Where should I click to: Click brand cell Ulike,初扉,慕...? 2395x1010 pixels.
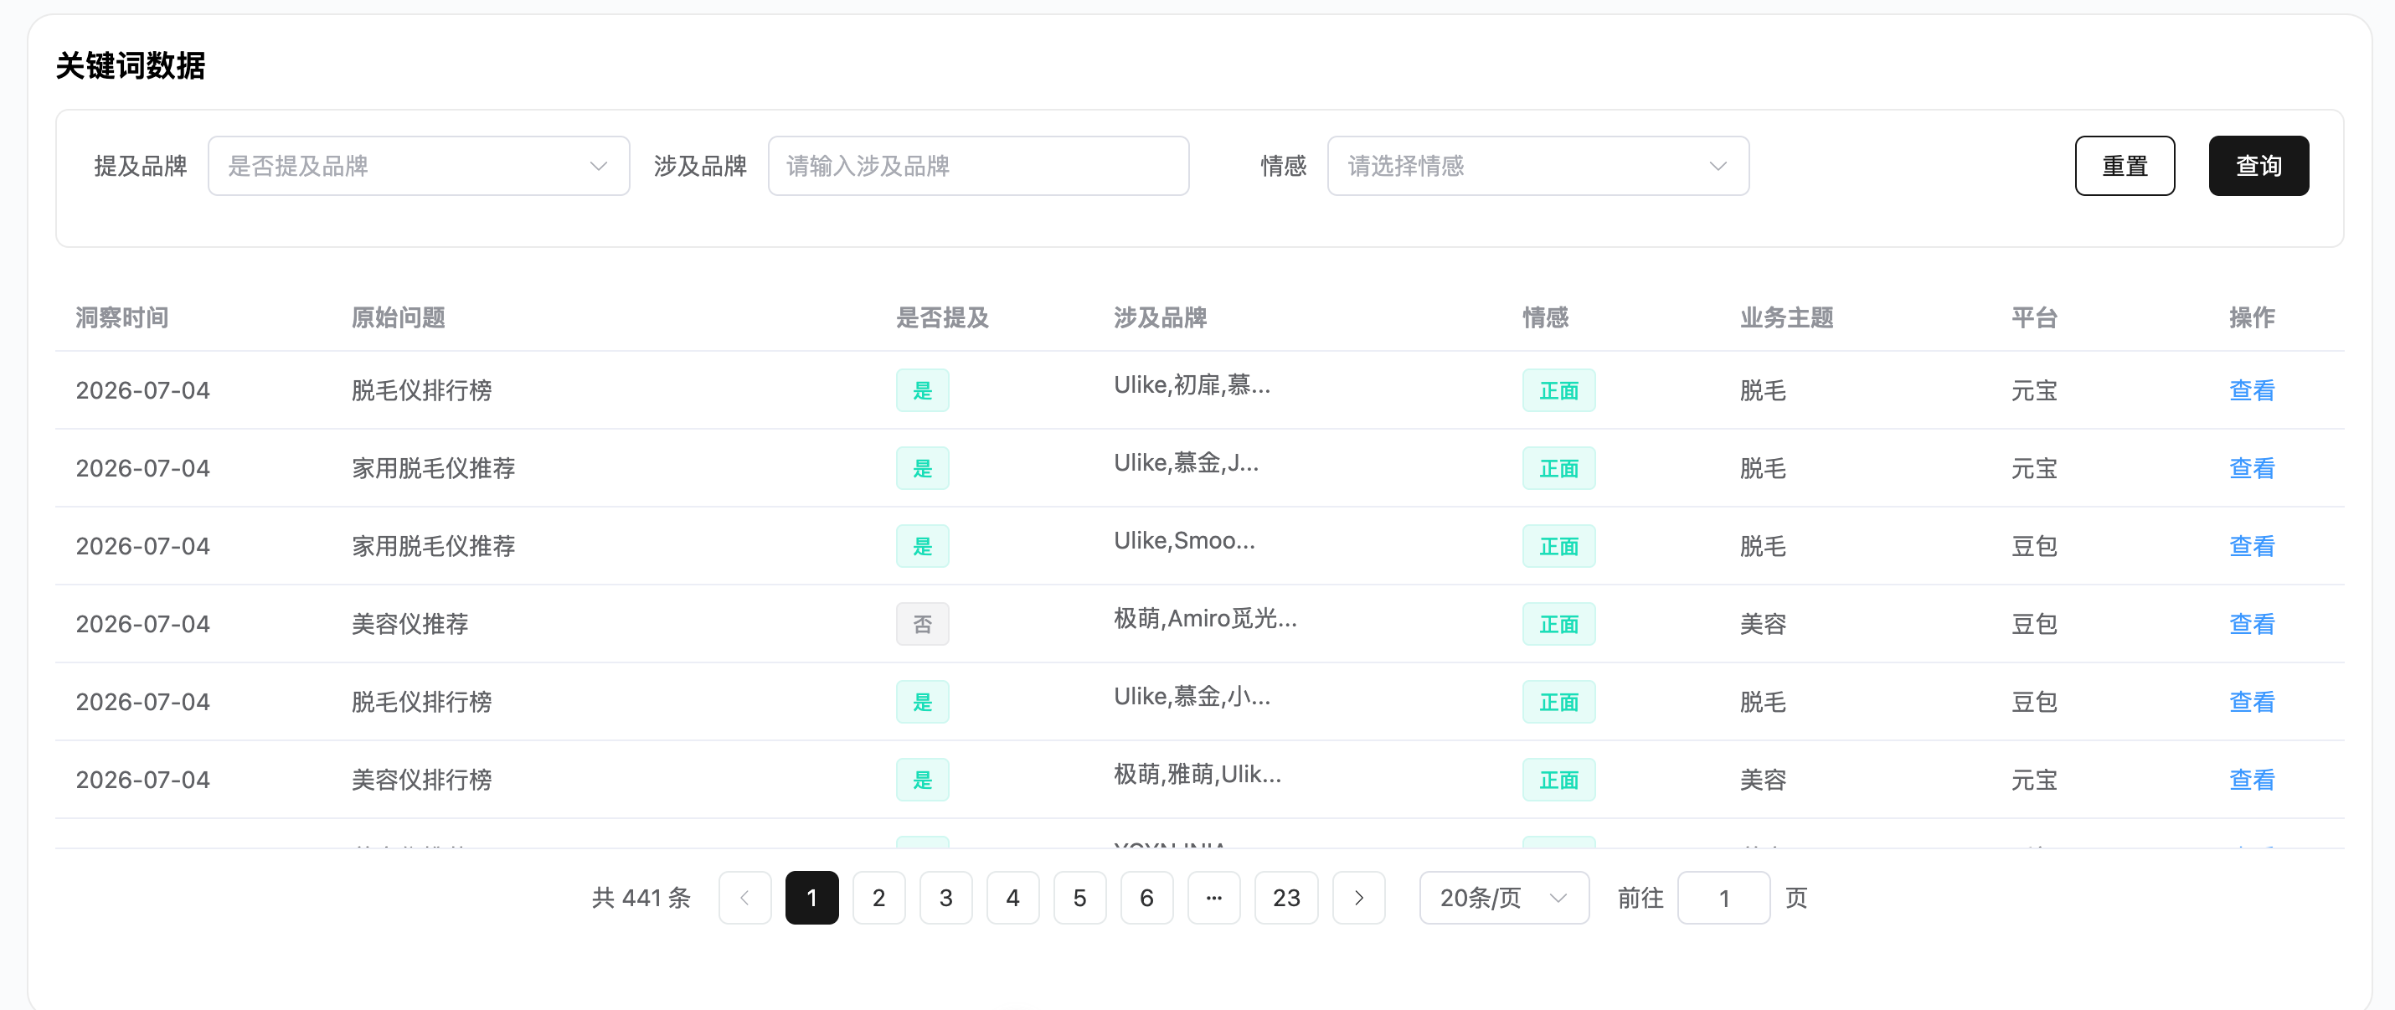point(1192,385)
